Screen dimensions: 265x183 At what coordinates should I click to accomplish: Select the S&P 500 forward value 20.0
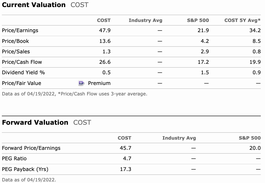(x=255, y=148)
